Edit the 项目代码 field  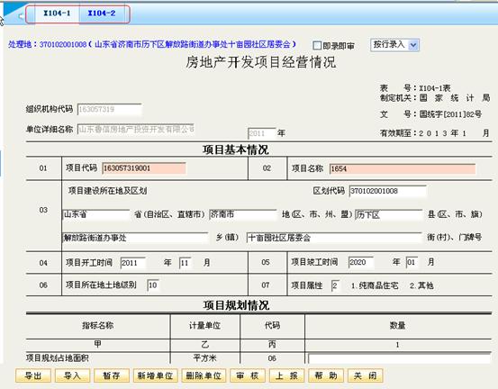tap(144, 168)
